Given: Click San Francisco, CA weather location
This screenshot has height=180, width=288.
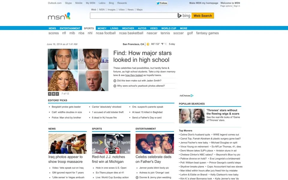Looking at the screenshot, I should [133, 44].
